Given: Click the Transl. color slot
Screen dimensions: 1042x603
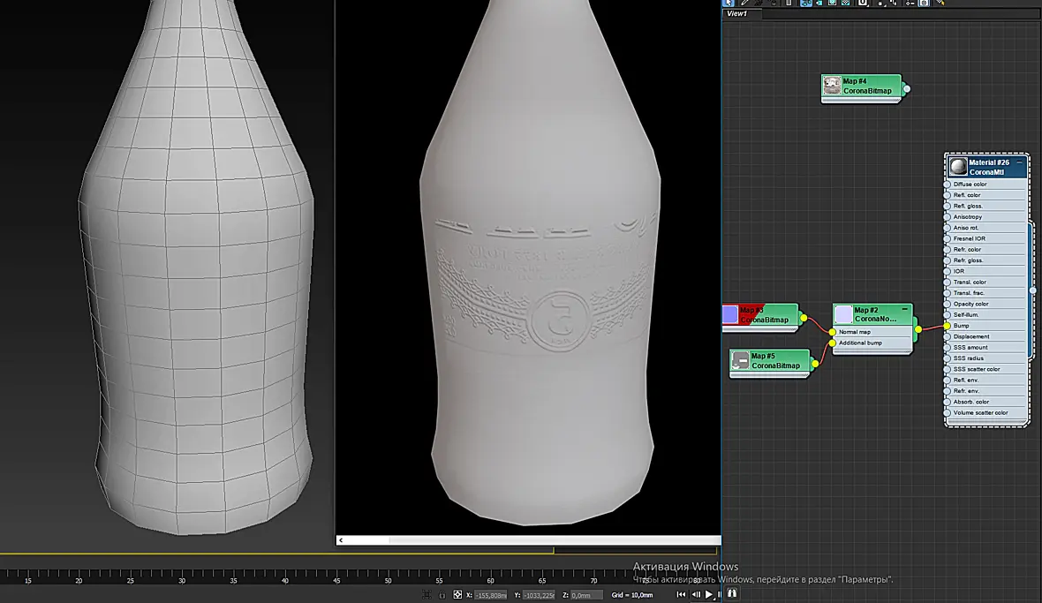Looking at the screenshot, I should [986, 283].
